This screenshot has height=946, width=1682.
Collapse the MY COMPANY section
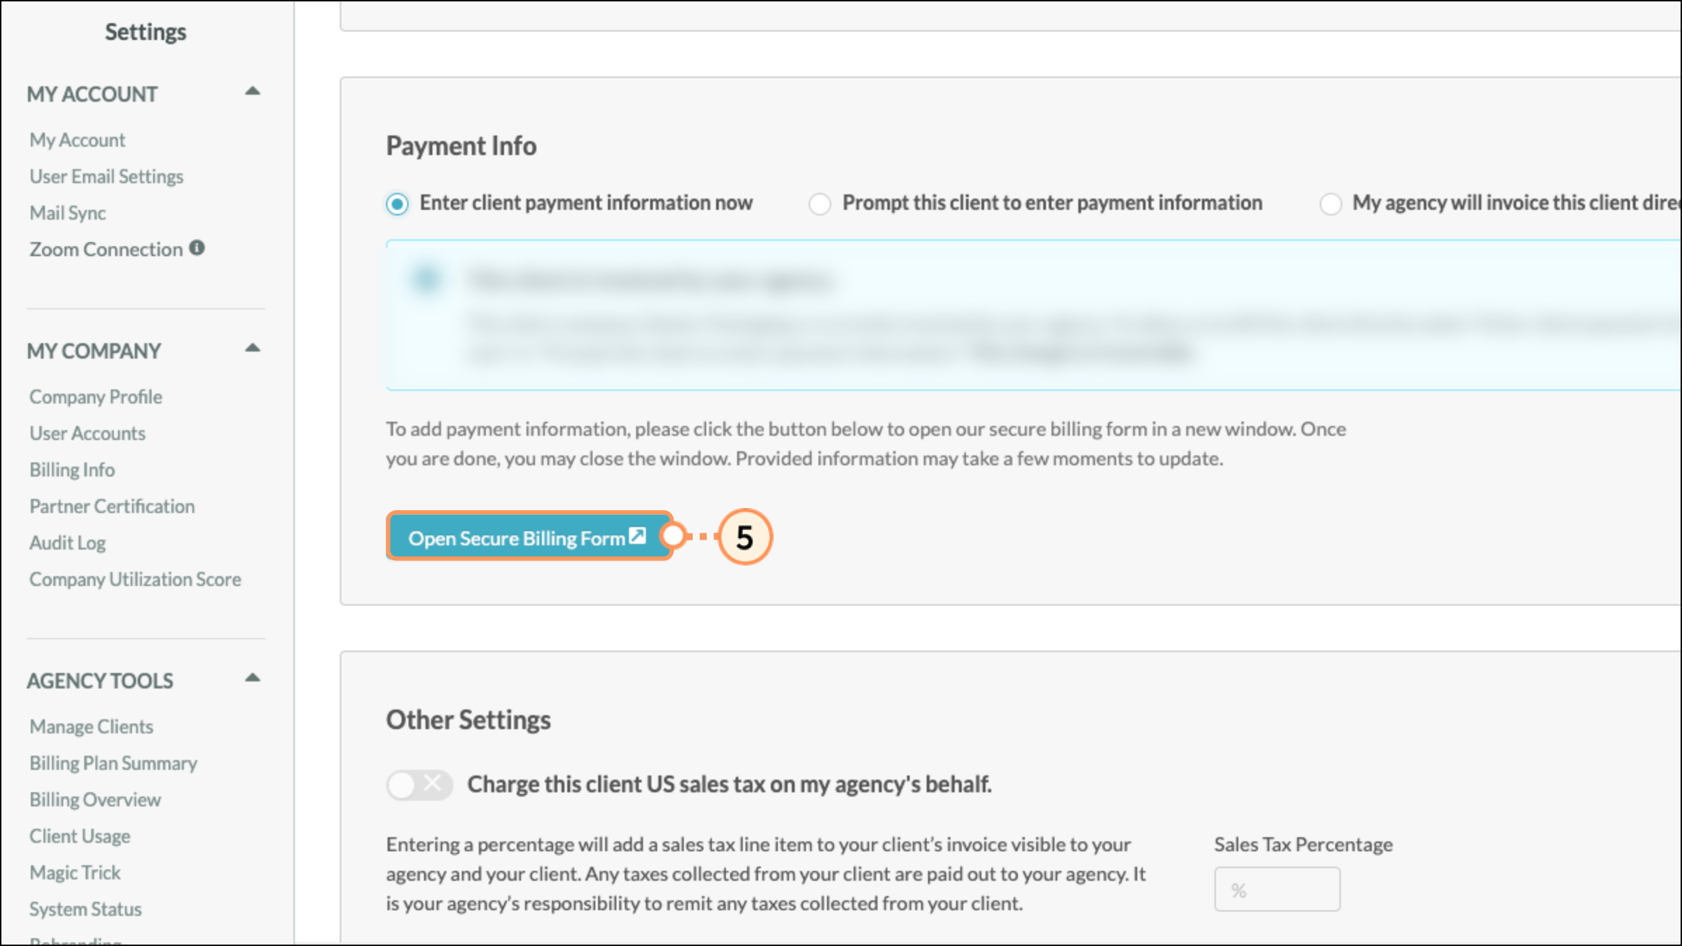coord(253,348)
